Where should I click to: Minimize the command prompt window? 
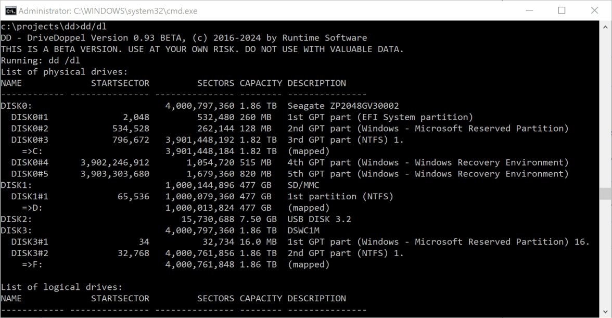click(529, 10)
